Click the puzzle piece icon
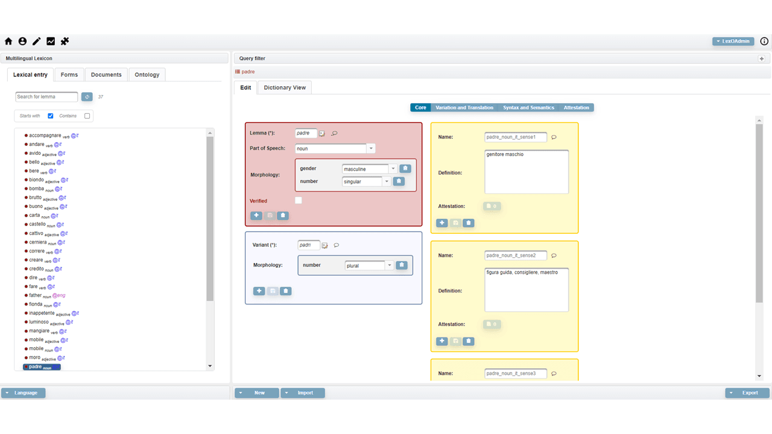The width and height of the screenshot is (772, 434). [x=65, y=42]
